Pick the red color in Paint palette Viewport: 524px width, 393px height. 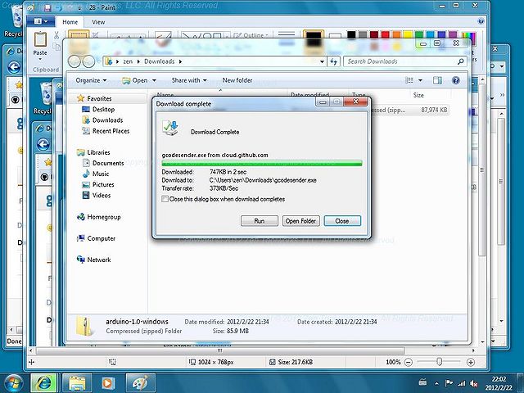(x=385, y=34)
